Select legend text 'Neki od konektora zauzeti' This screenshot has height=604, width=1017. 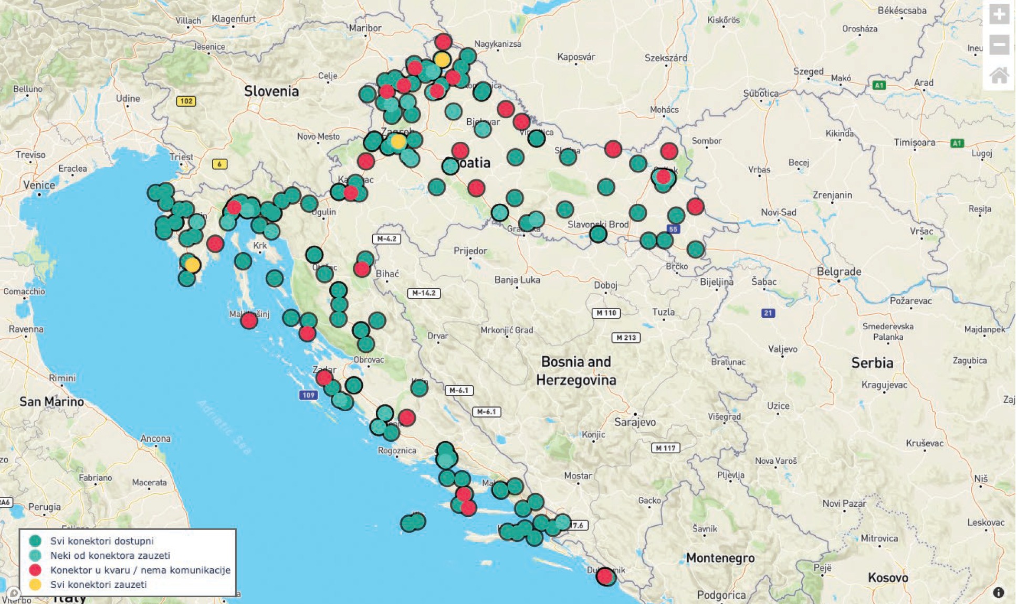tap(110, 555)
